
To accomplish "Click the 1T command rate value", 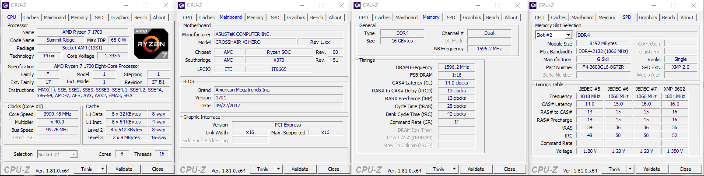I will coord(456,122).
